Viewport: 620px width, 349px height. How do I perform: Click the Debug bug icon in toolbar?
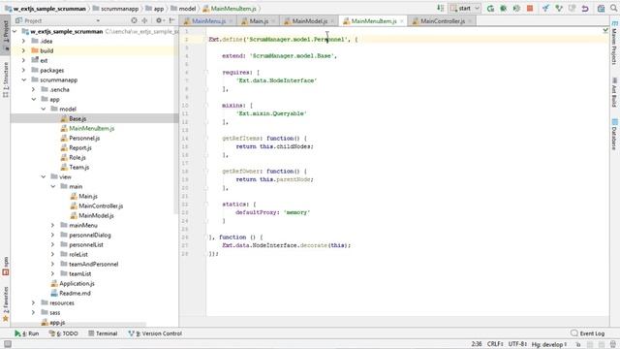(x=504, y=9)
